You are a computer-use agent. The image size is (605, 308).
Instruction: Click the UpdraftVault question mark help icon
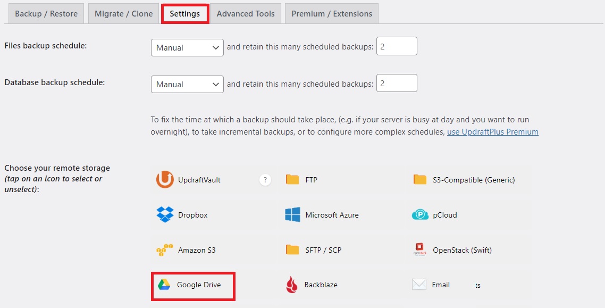pyautogui.click(x=265, y=180)
